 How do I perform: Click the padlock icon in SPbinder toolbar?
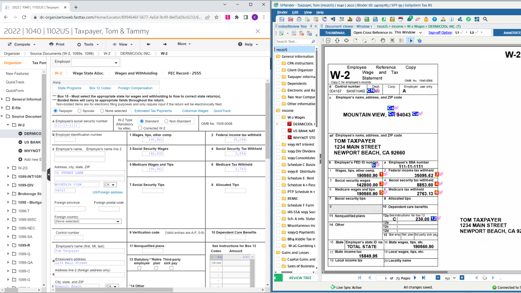[426, 19]
